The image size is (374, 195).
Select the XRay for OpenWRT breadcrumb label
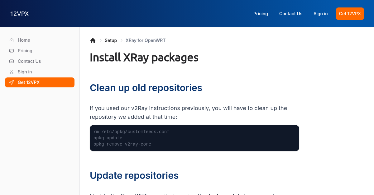coord(146,40)
